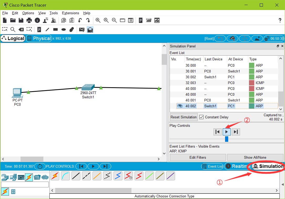
Task: Click the Copy icon in toolbar
Action: coord(64,20)
